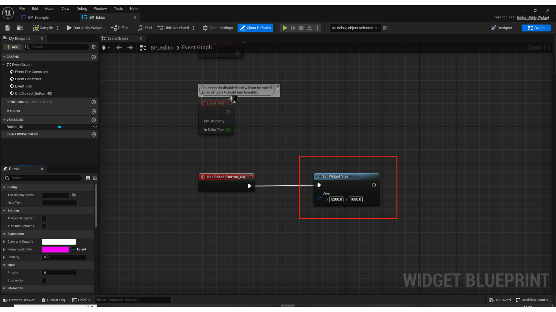Click the frame skip playback icon
This screenshot has width=556, height=312.
coord(293,28)
